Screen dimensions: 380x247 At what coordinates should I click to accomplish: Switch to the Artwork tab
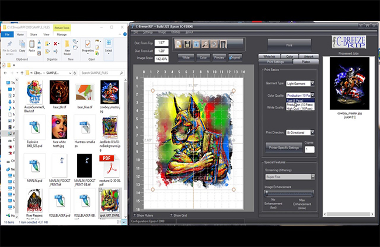(x=309, y=57)
